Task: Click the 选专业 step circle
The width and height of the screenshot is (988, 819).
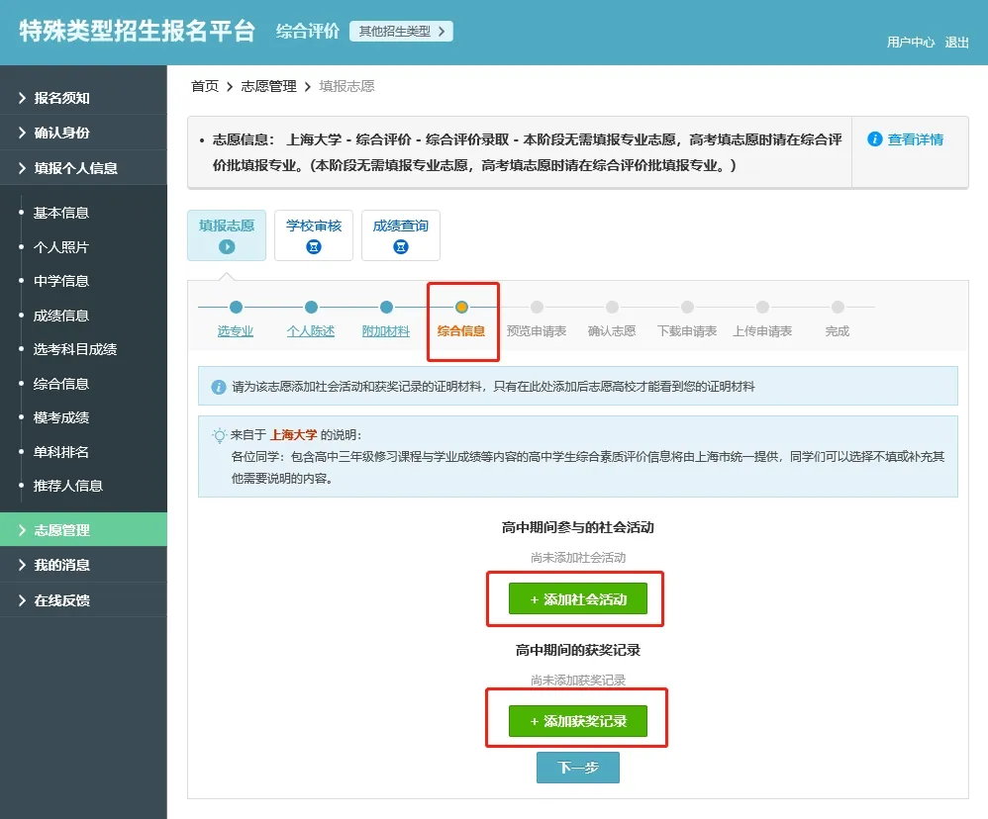Action: [x=236, y=308]
